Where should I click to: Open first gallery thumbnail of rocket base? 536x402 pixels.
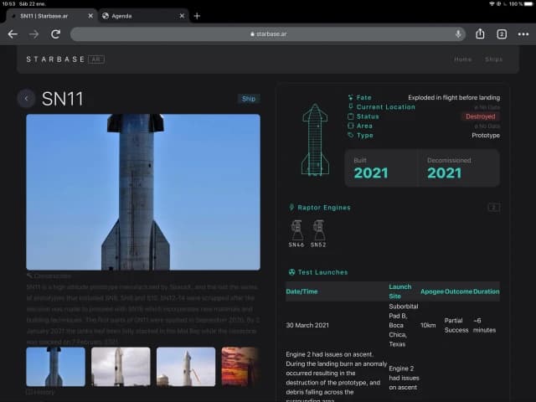click(x=56, y=367)
